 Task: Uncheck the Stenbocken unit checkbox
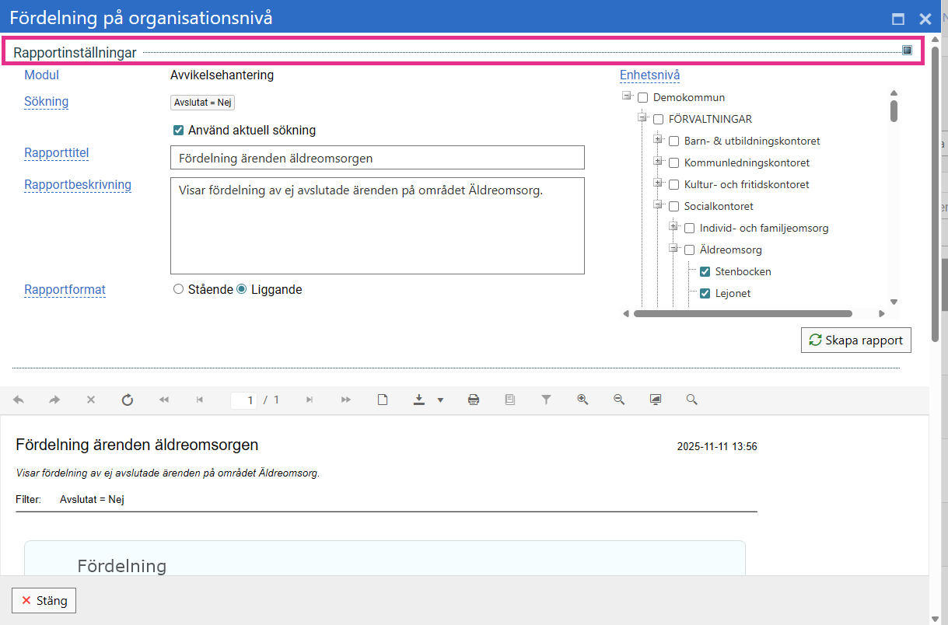point(705,272)
